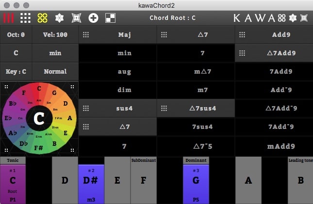313x204 pixels.
Task: Click the white plus circle icon
Action: (93, 18)
